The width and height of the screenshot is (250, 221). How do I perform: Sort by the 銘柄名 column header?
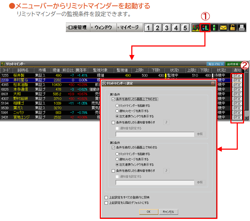(23, 70)
